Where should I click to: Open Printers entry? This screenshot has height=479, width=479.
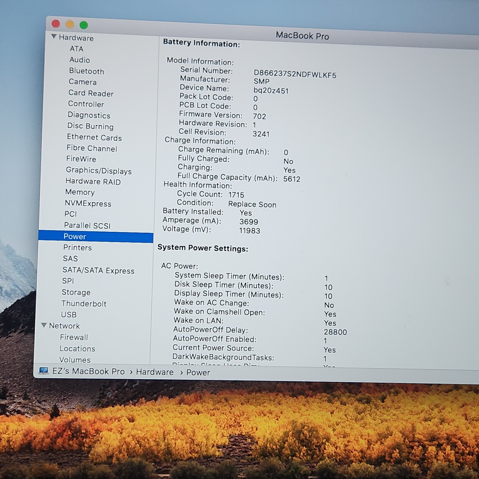click(x=78, y=248)
